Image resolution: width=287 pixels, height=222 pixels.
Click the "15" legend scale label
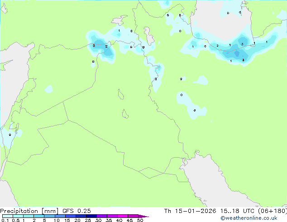(x=67, y=220)
